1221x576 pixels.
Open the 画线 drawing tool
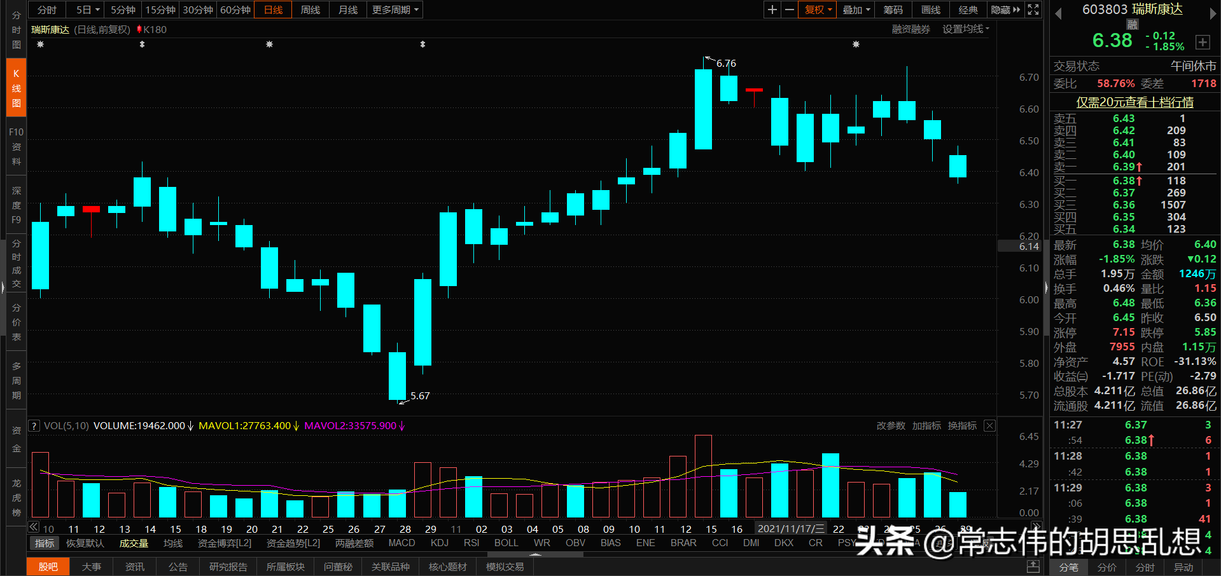tap(930, 10)
